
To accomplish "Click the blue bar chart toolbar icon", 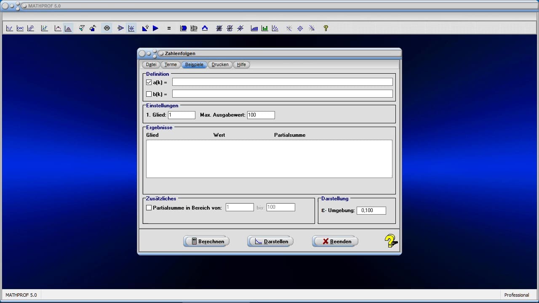I will point(254,28).
